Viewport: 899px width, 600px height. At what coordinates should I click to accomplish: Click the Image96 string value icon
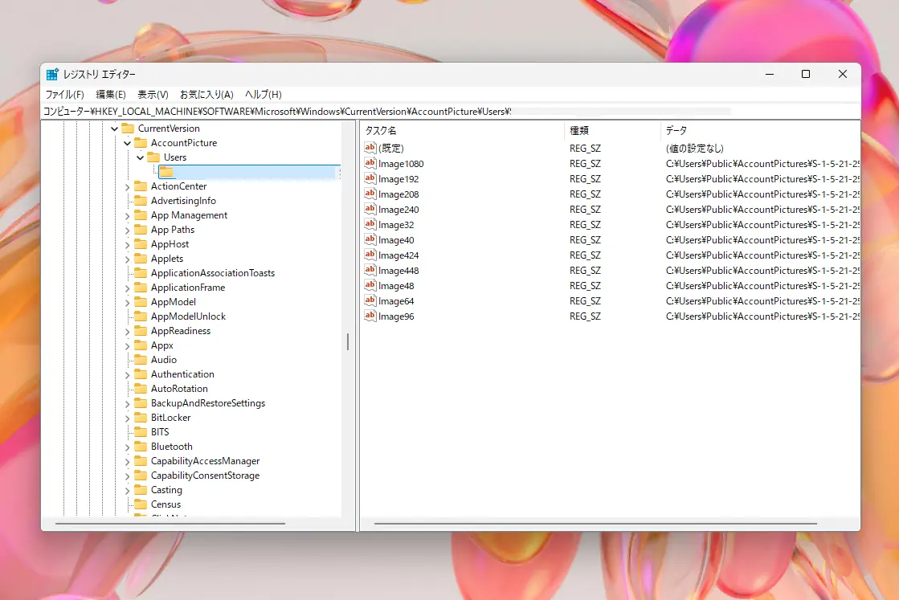pyautogui.click(x=370, y=316)
